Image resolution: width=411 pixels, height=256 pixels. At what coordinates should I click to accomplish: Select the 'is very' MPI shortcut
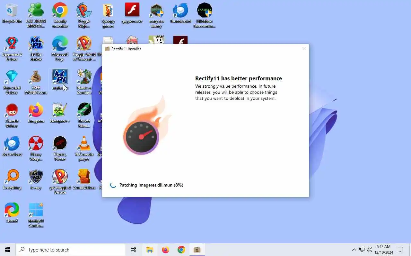coord(36,180)
